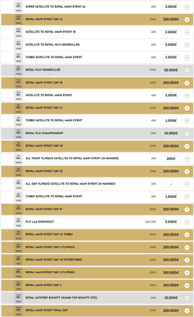Open Royal Main Event Day 1G Turbo title
The height and width of the screenshot is (317, 194).
[x=49, y=234]
